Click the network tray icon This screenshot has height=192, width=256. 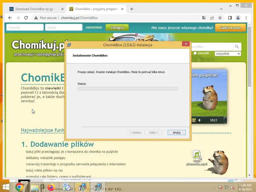point(226,187)
